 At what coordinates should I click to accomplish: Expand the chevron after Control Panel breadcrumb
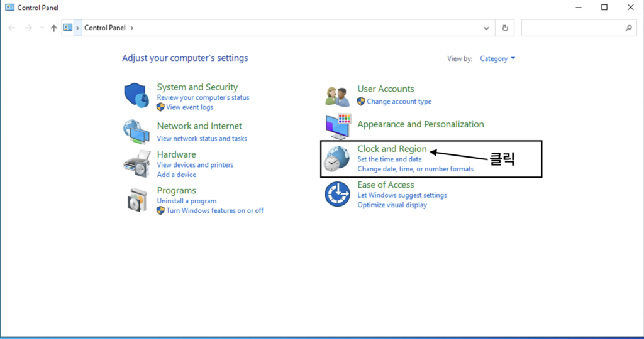pyautogui.click(x=132, y=28)
